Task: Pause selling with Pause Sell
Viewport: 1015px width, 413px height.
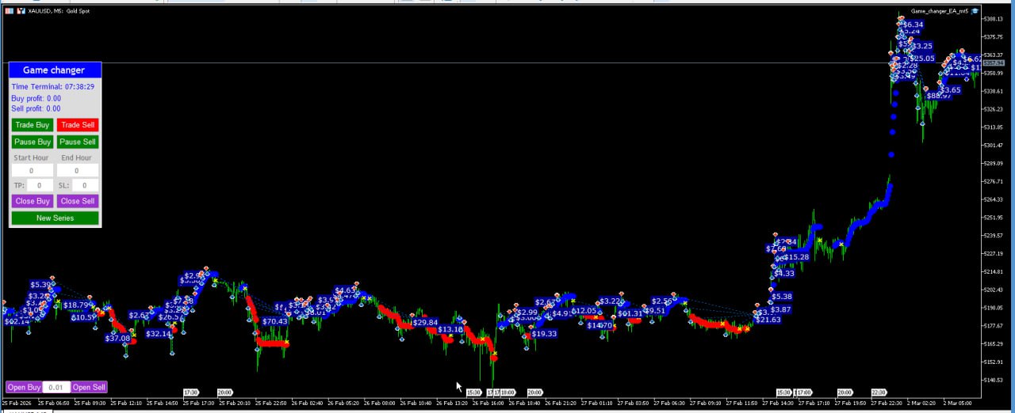Action: (78, 142)
